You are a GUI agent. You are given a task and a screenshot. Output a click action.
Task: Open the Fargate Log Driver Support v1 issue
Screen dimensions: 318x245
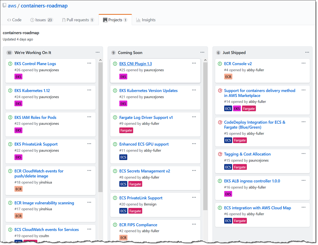pyautogui.click(x=146, y=117)
